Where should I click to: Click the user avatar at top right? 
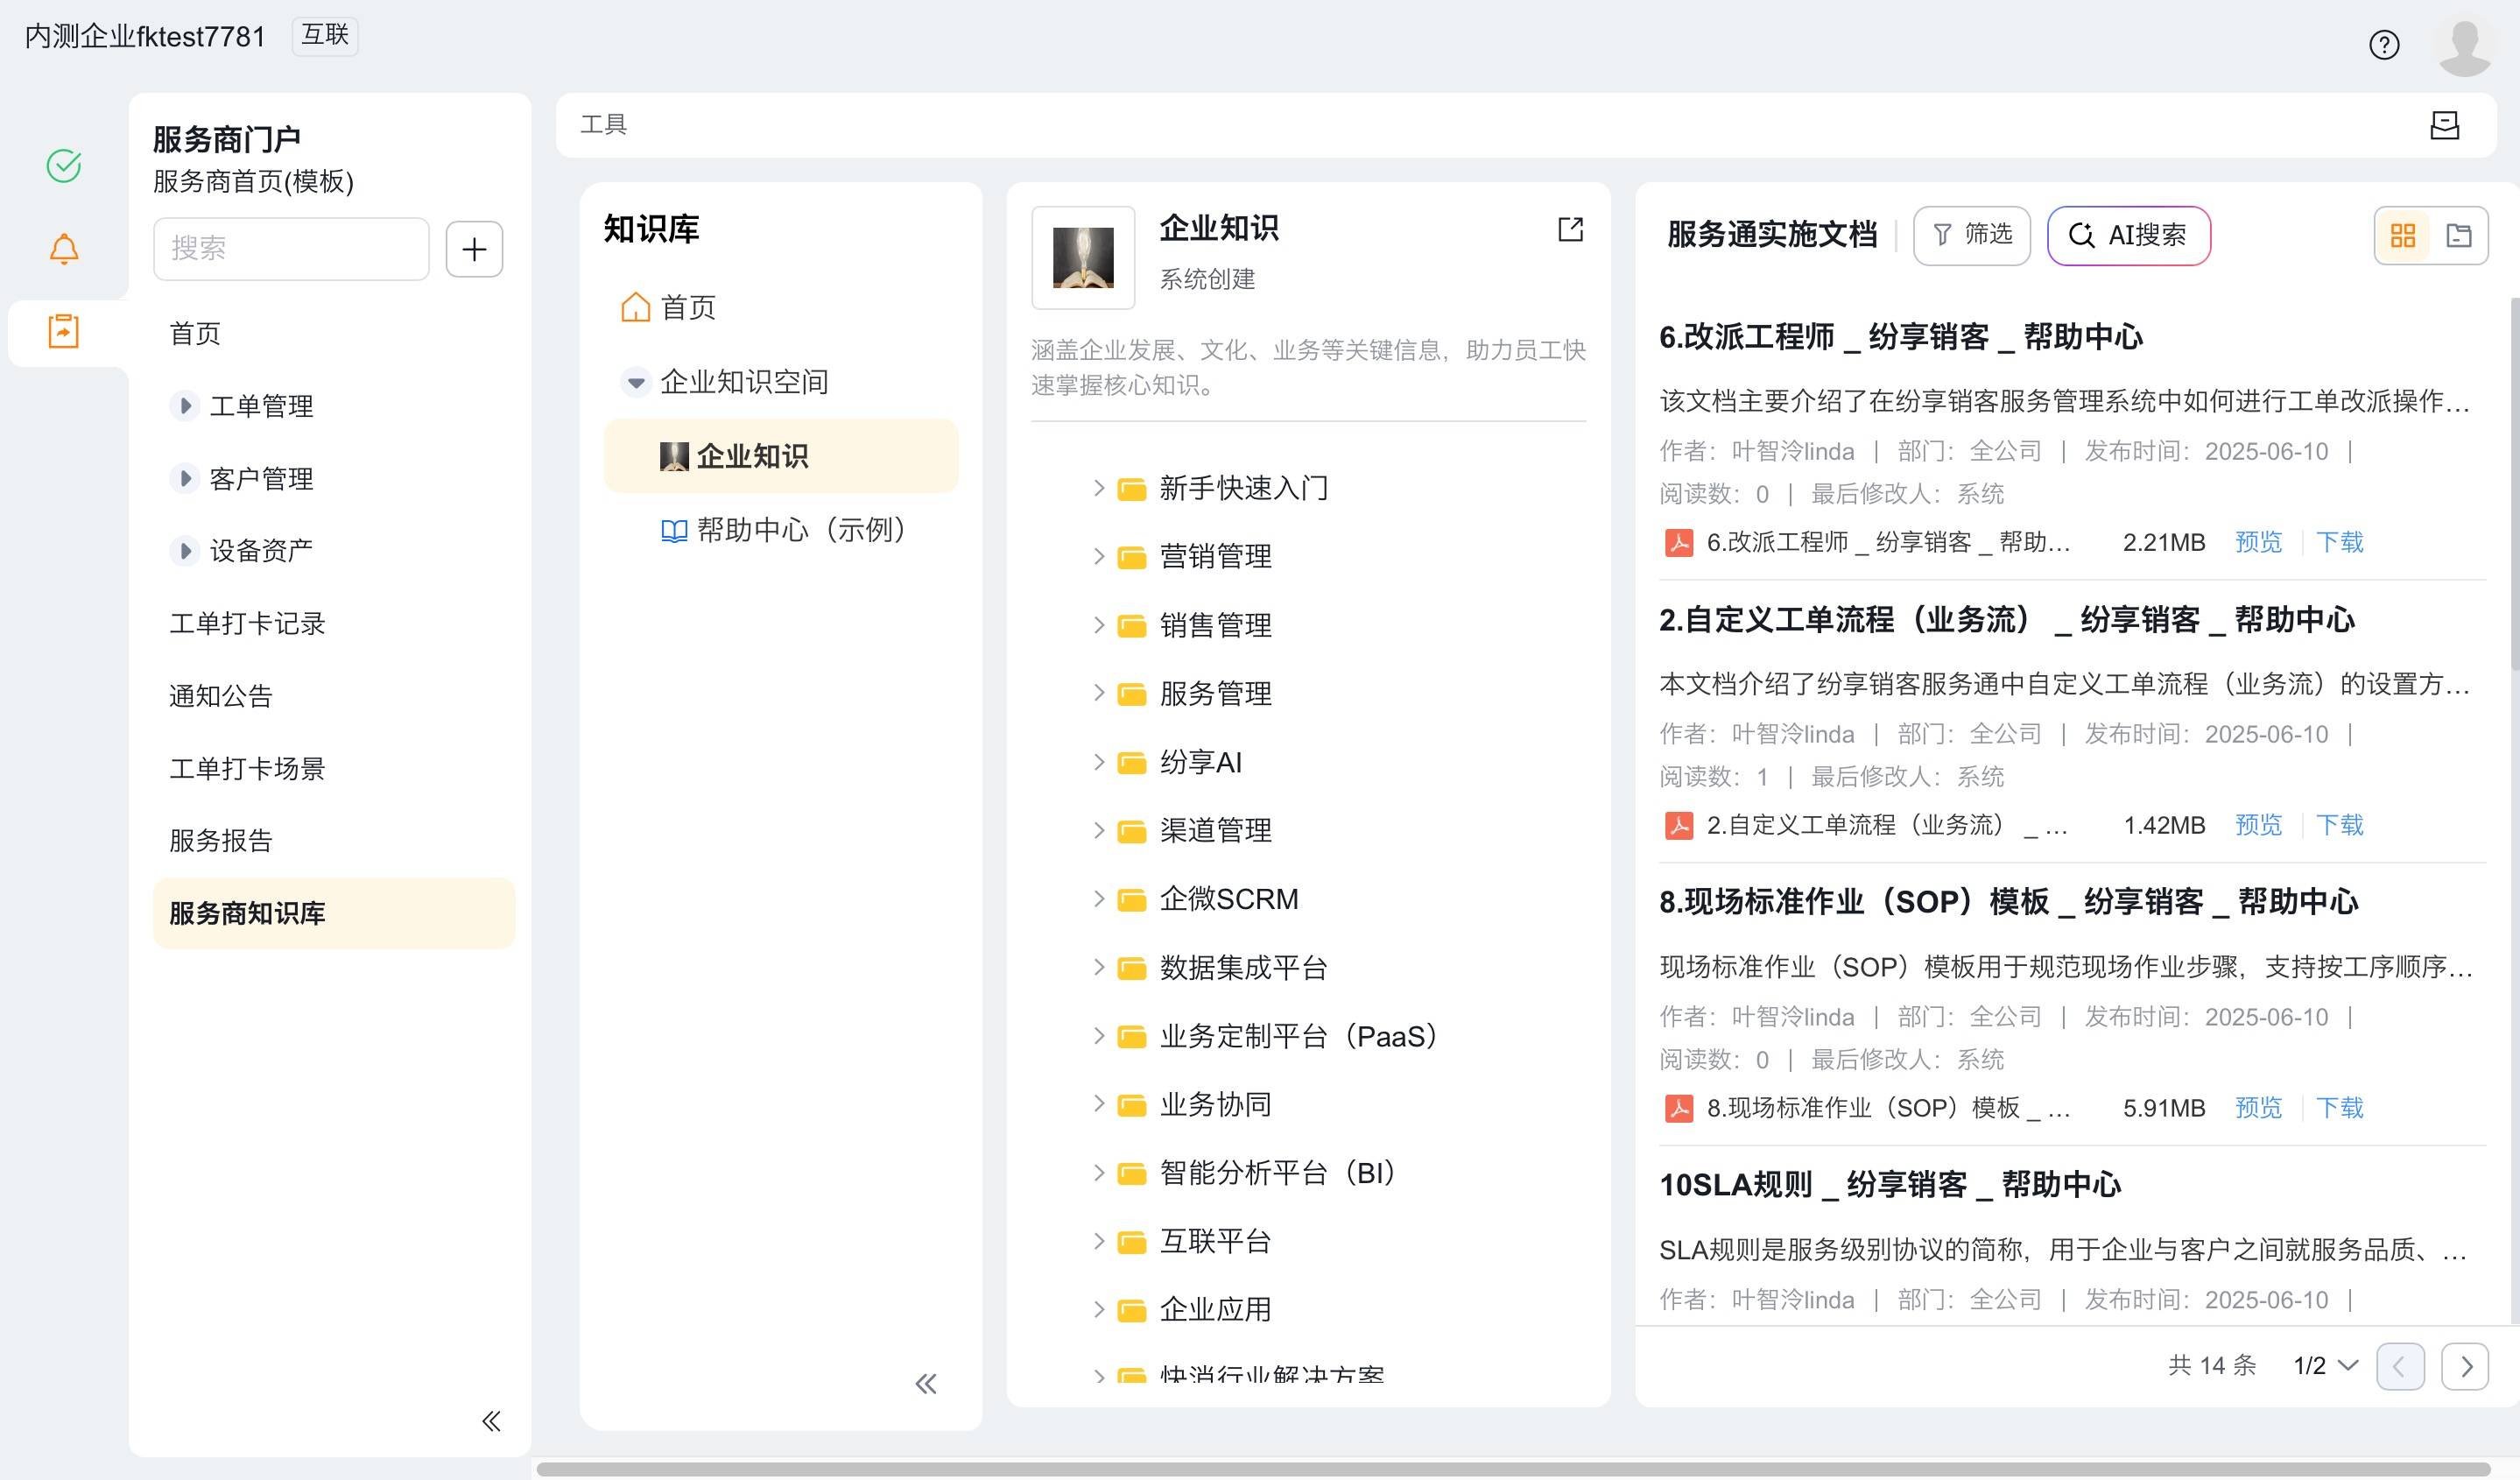[2463, 45]
